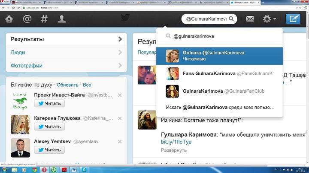Dismiss the Alexey Yemtsev suggestion
The image size is (309, 173).
click(120, 142)
